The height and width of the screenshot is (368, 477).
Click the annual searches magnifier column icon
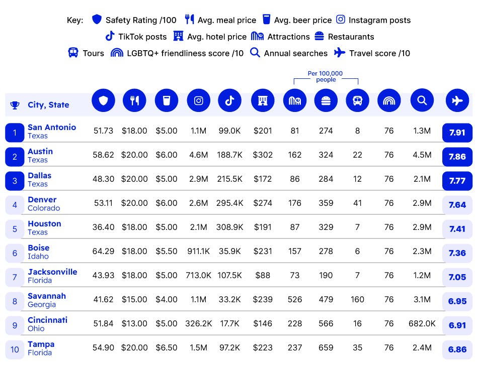click(422, 101)
